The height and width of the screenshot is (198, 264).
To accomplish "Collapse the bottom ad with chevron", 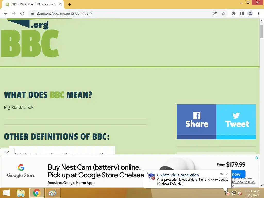I will (7, 152).
